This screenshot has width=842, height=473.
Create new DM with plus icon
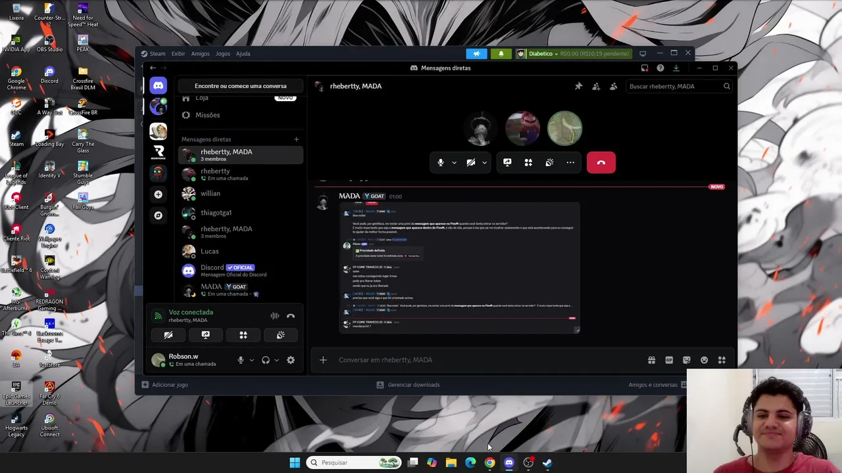[x=296, y=139]
